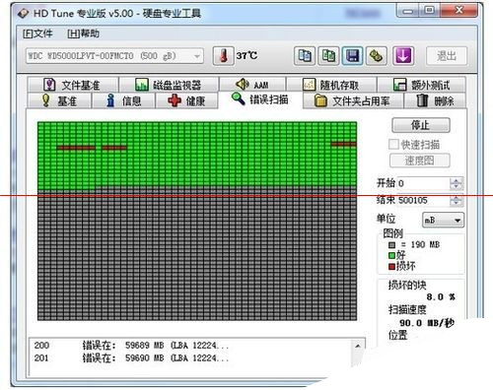The height and width of the screenshot is (390, 493).
Task: Open the AAM speaker tab
Action: coord(252,85)
